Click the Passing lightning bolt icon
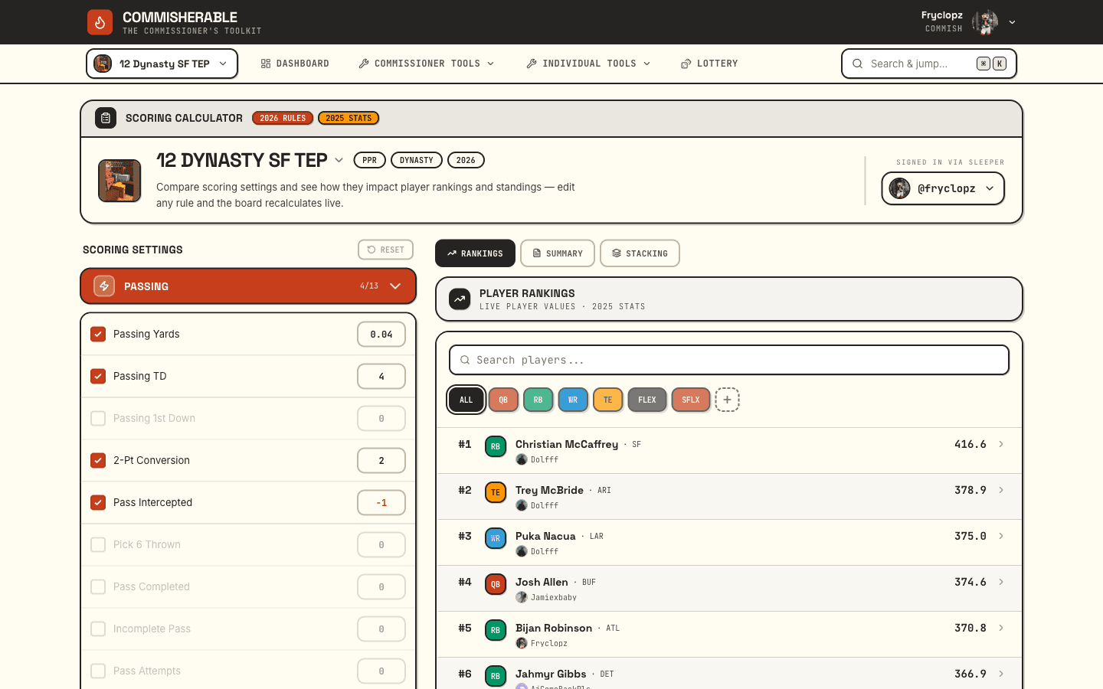The height and width of the screenshot is (689, 1103). click(x=104, y=286)
